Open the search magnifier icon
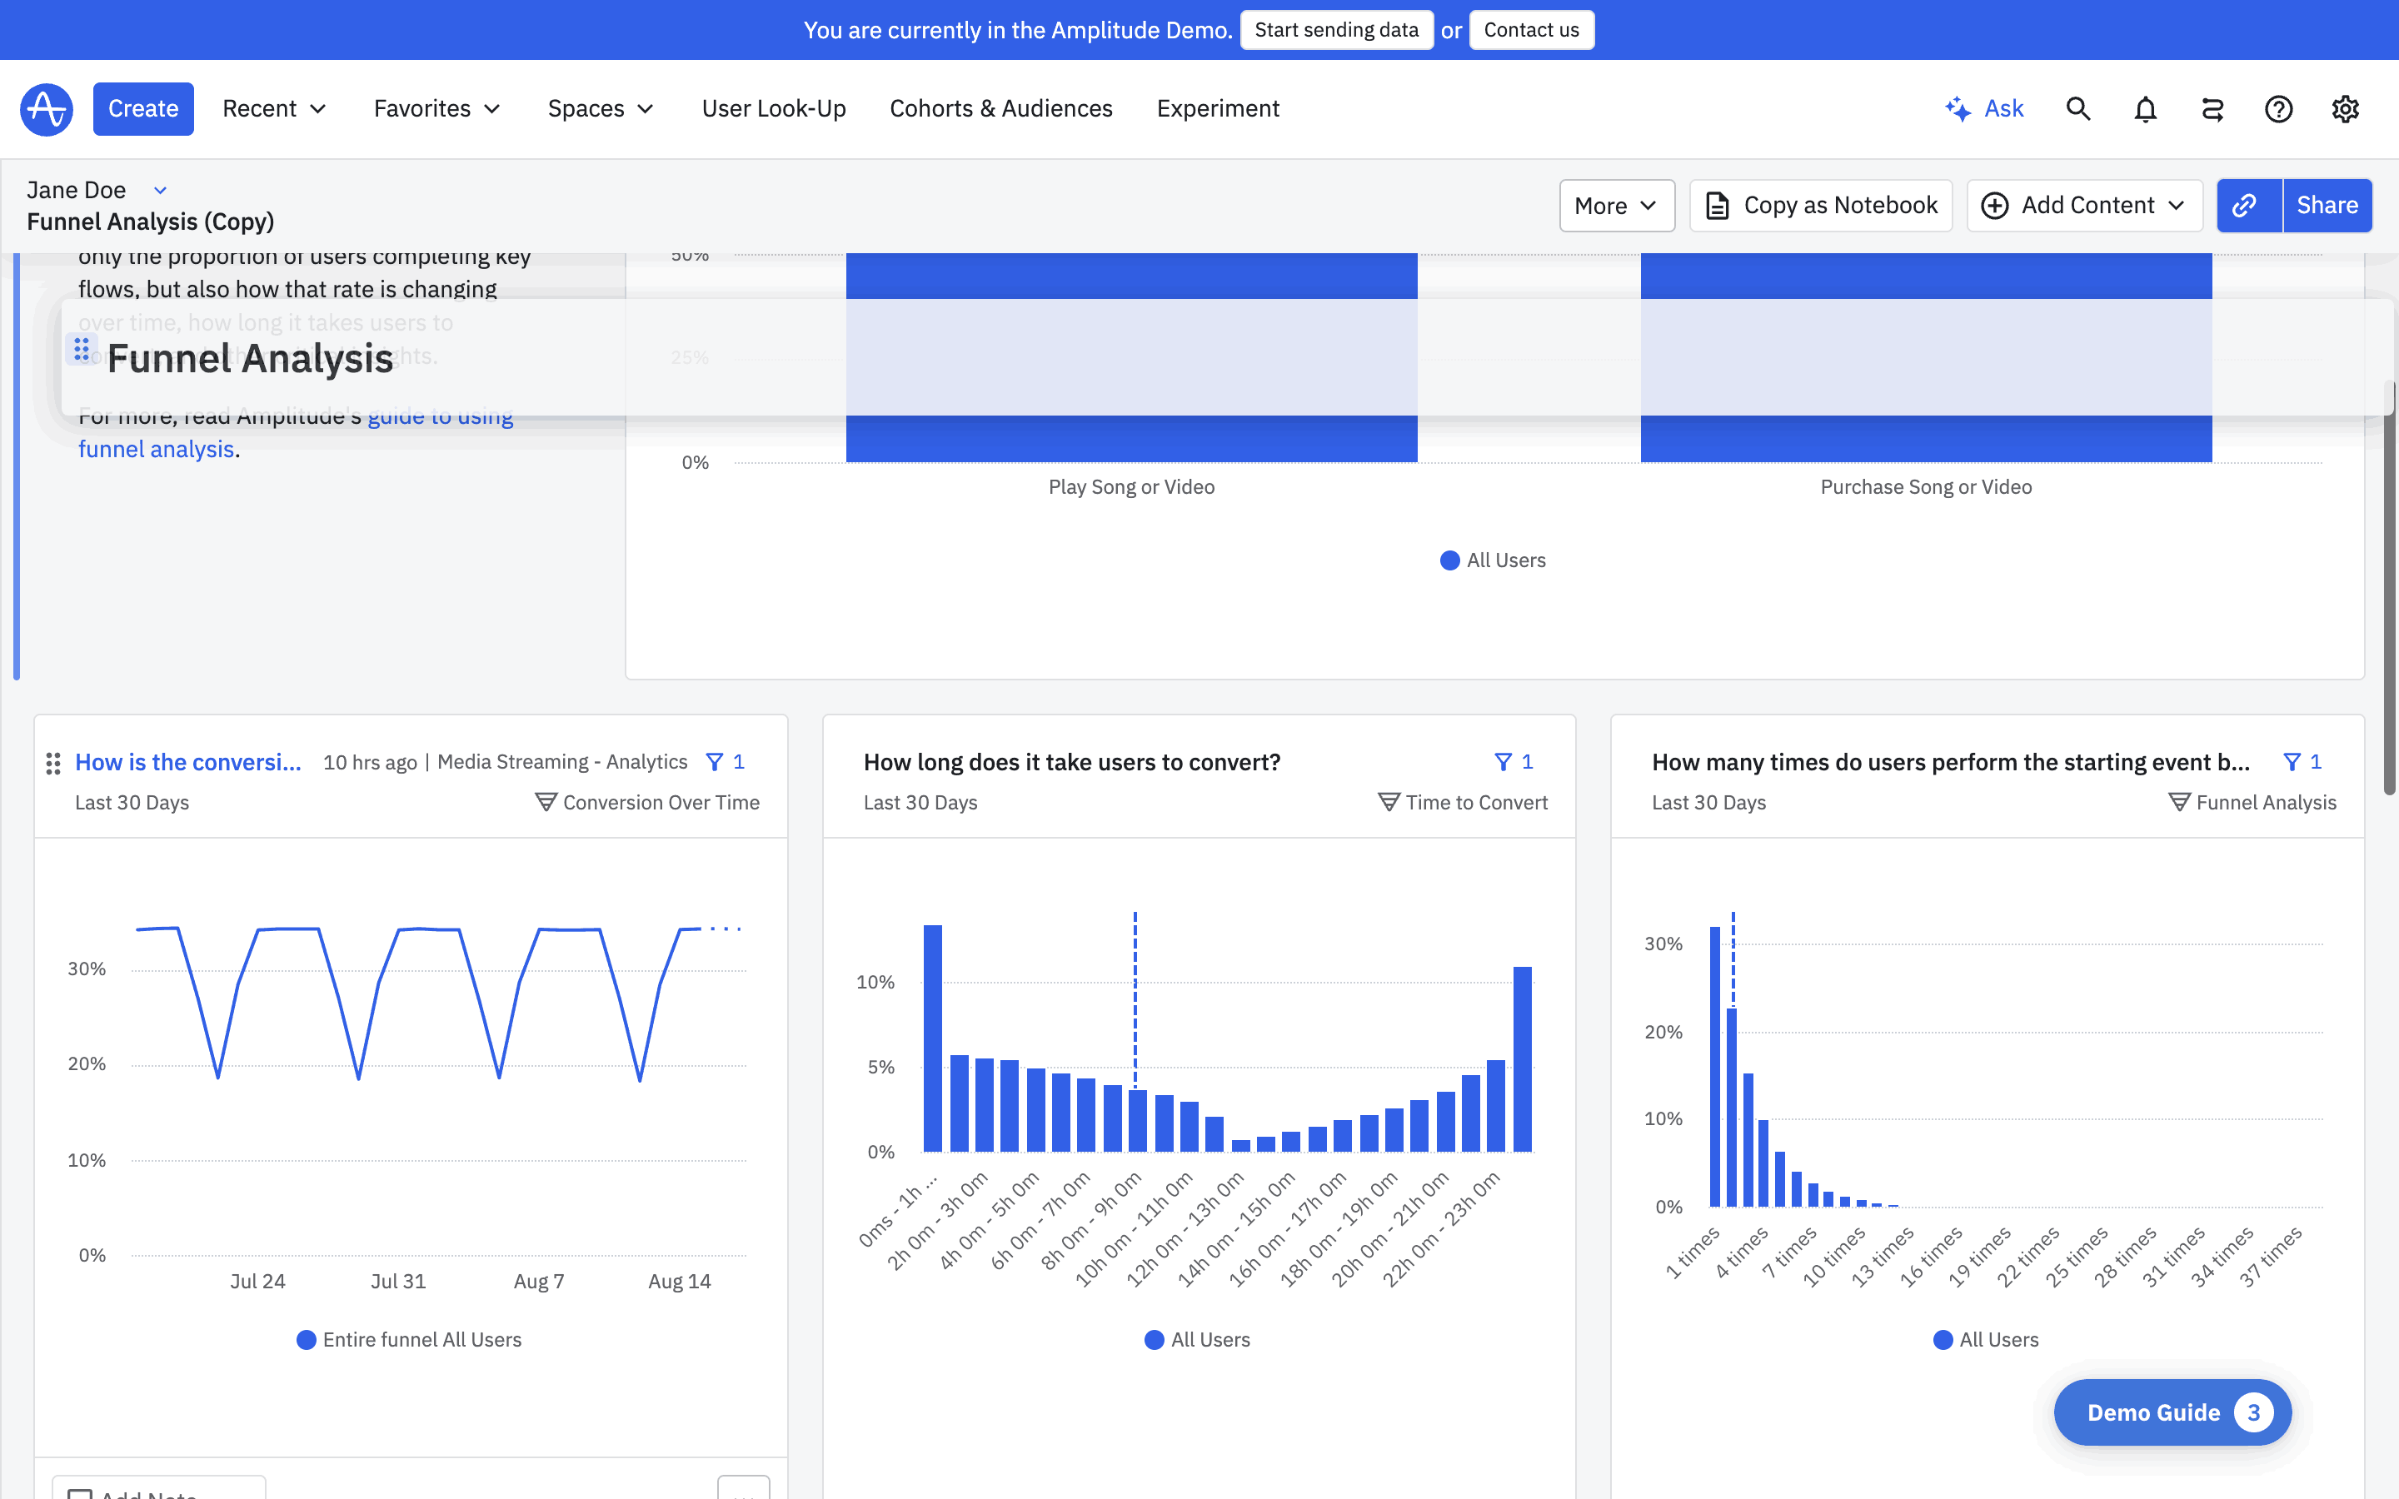 2077,109
